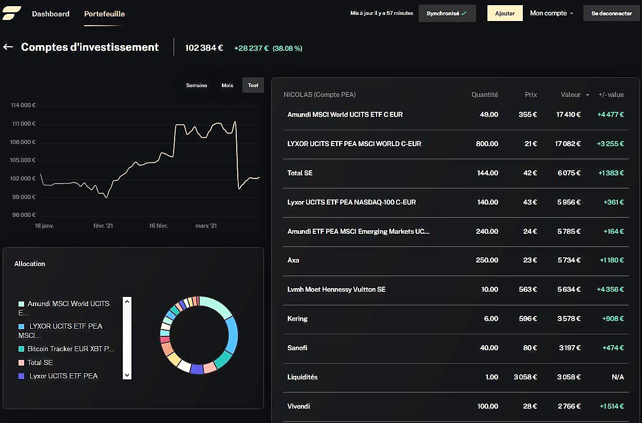The width and height of the screenshot is (642, 423).
Task: Select the Tout time range
Action: (x=253, y=85)
